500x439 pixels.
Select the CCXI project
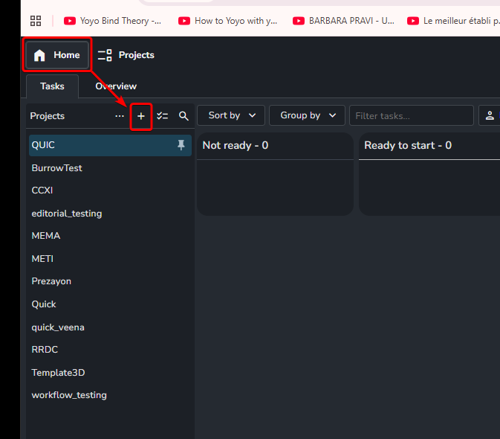pos(110,190)
